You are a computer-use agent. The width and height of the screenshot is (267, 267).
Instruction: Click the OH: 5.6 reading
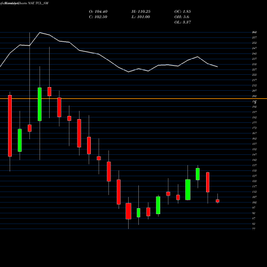point(182,17)
